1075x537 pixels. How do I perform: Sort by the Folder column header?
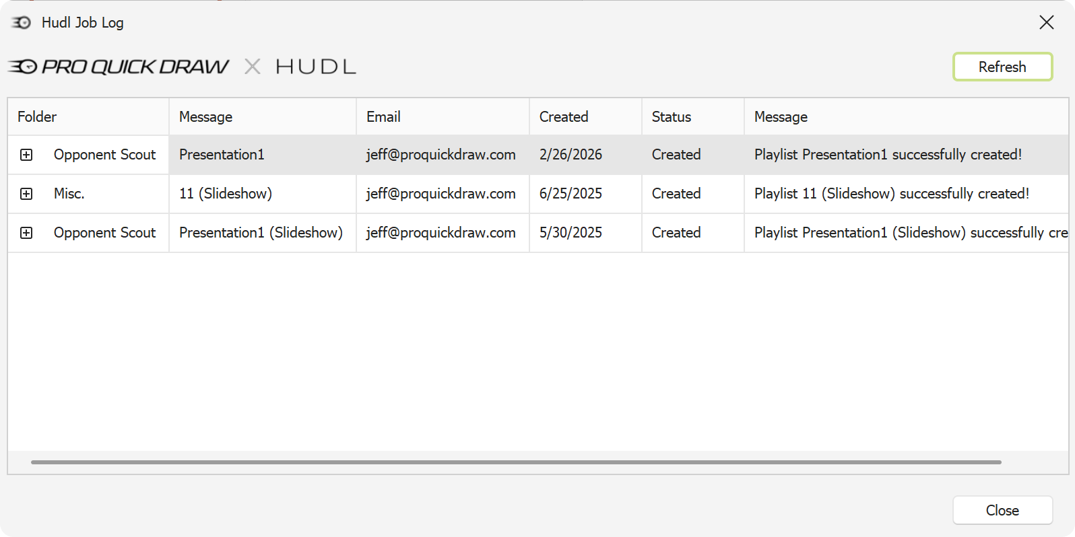38,116
